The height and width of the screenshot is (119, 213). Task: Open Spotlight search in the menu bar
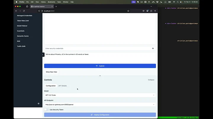178,2
